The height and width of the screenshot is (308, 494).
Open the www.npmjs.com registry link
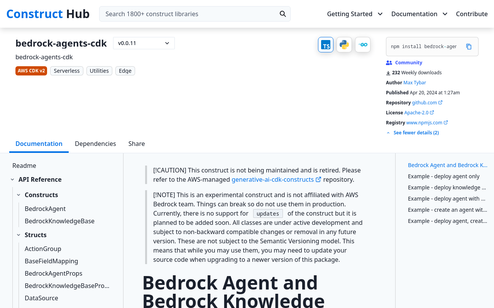[424, 123]
